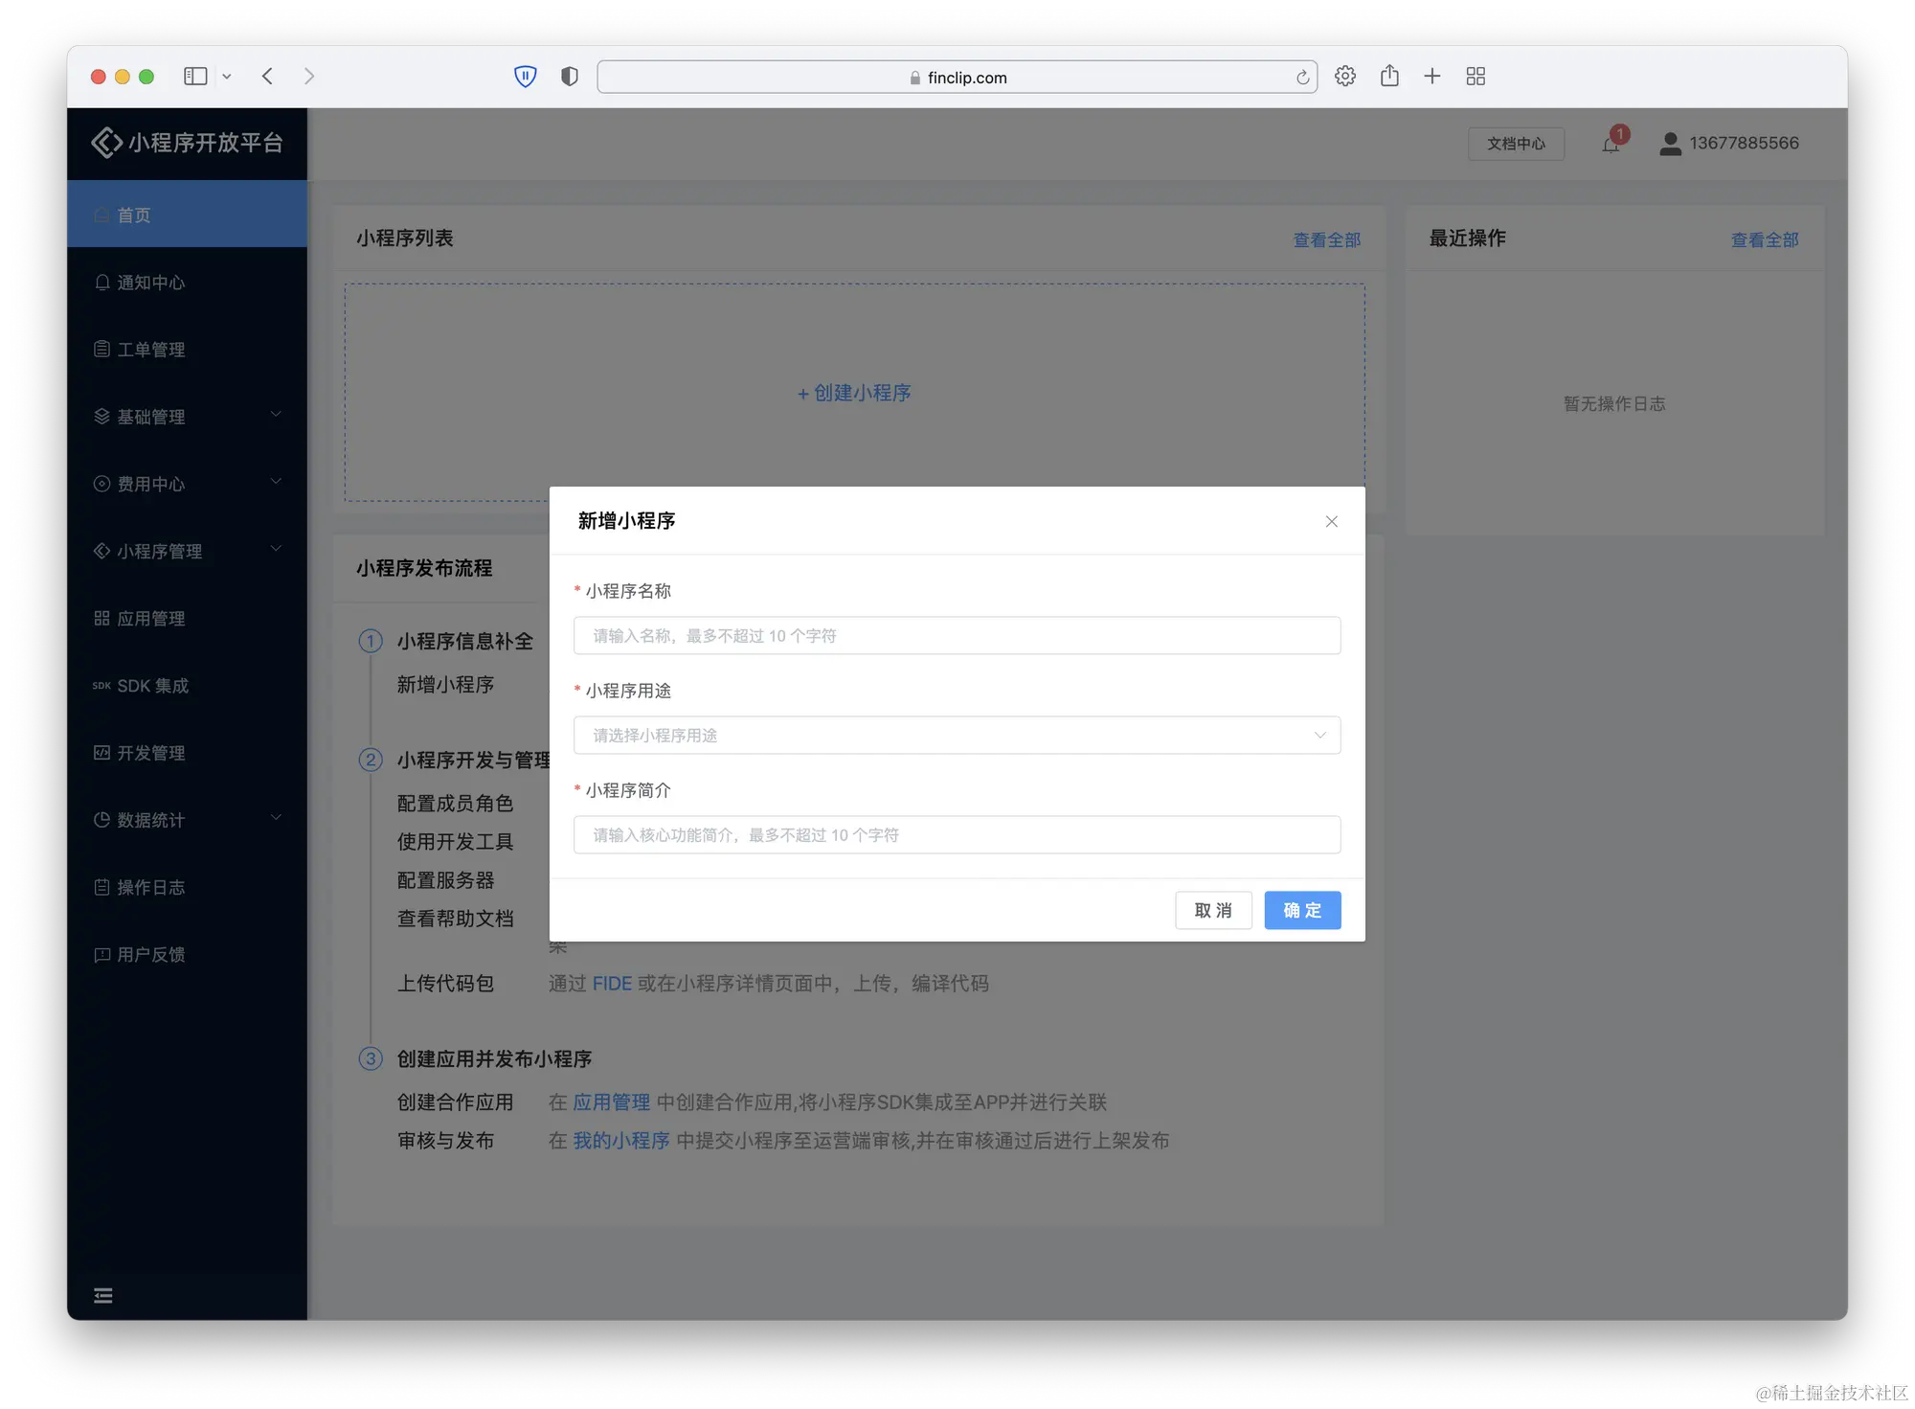This screenshot has width=1915, height=1409.
Task: Open the Safari extension gear icon
Action: [x=1345, y=77]
